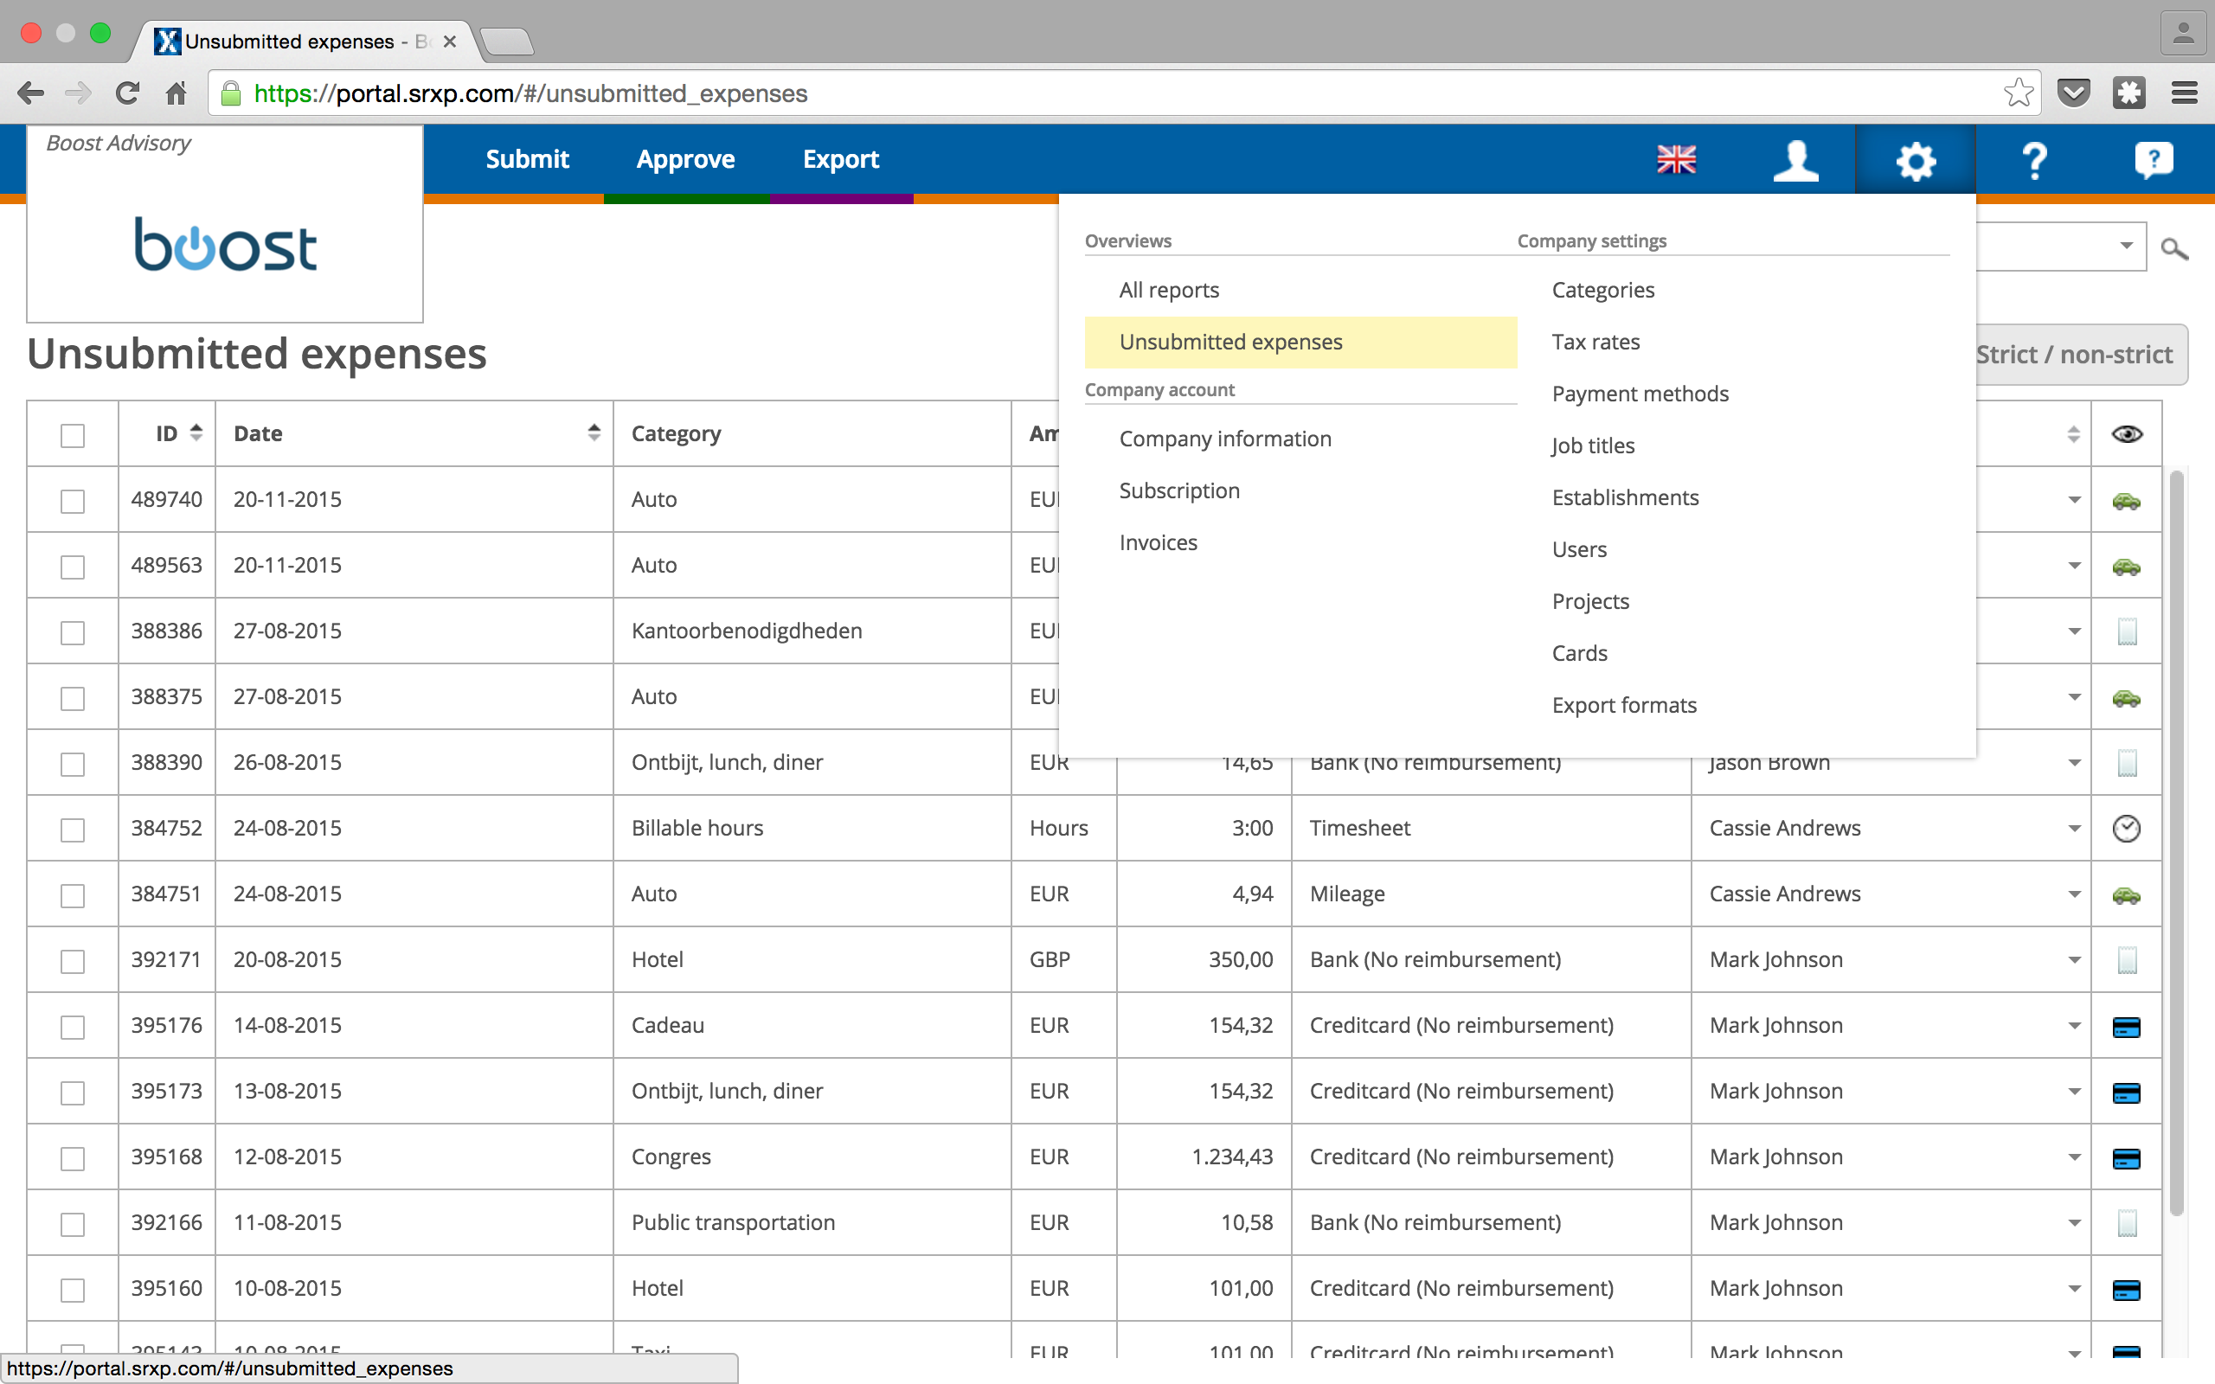Expand user dropdown in Cadeau row
2215x1384 pixels.
click(2074, 1026)
